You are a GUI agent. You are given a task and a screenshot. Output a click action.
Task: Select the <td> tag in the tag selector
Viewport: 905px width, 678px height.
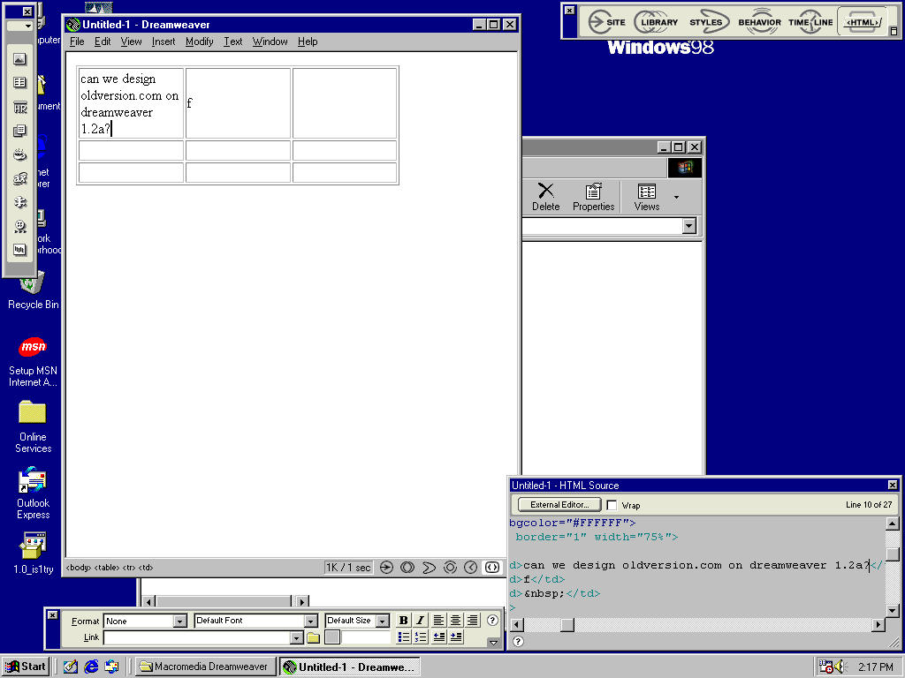(146, 568)
